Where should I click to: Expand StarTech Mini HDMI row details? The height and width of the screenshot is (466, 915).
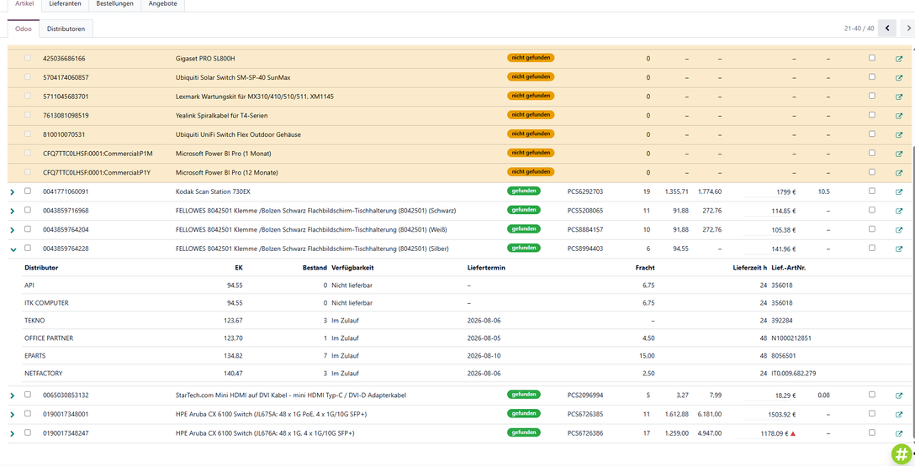click(13, 396)
